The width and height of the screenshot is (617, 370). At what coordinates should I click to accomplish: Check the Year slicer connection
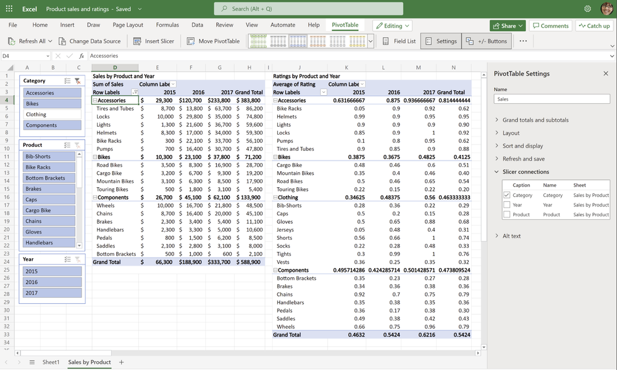507,205
